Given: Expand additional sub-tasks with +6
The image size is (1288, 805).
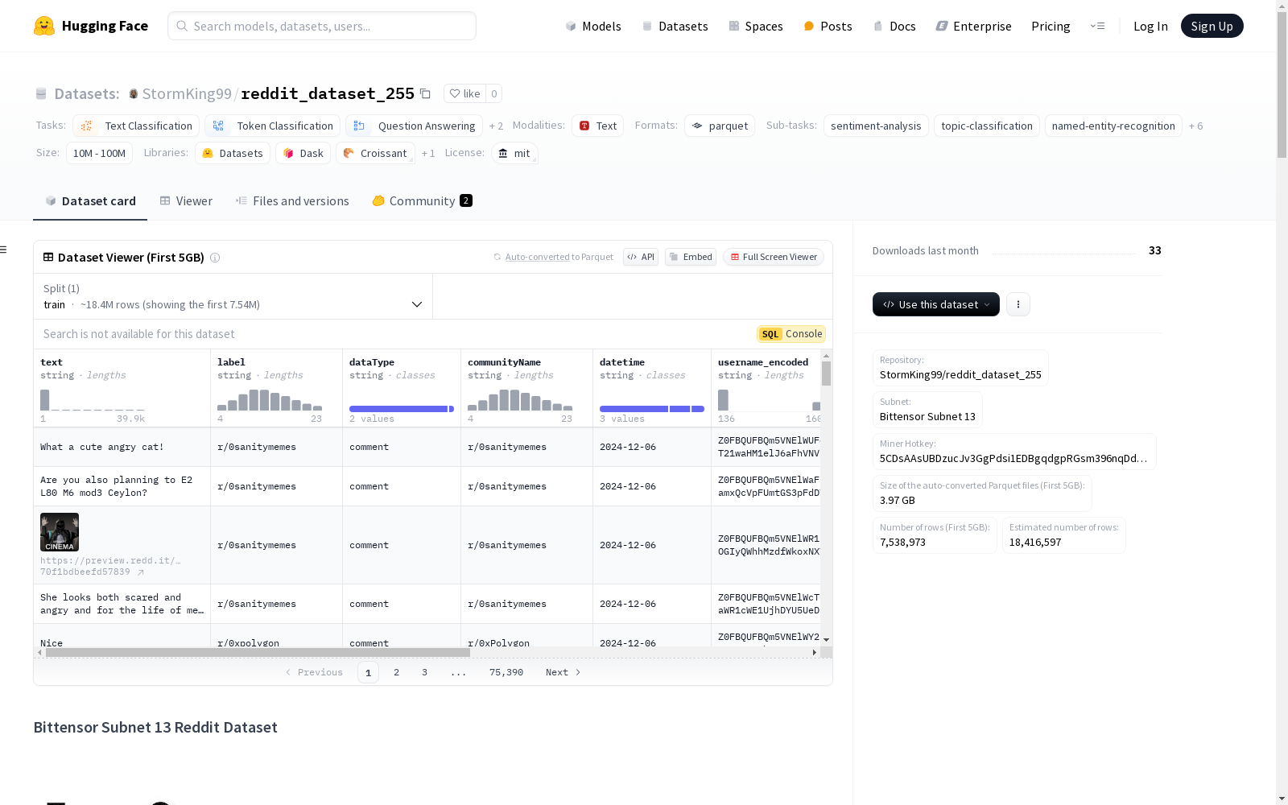Looking at the screenshot, I should coord(1196,126).
